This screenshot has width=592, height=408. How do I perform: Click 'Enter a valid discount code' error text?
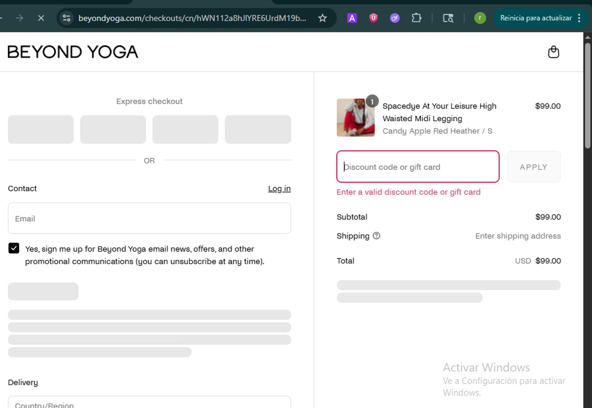408,192
